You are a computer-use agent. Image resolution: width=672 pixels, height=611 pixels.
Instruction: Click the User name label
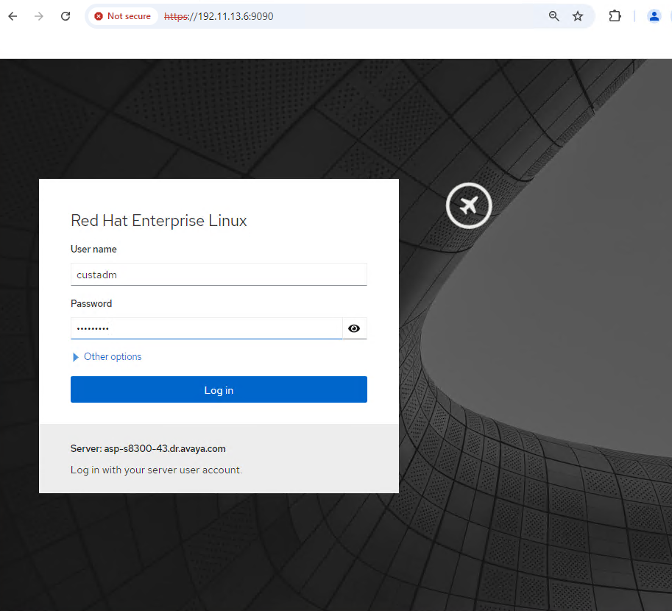tap(93, 249)
